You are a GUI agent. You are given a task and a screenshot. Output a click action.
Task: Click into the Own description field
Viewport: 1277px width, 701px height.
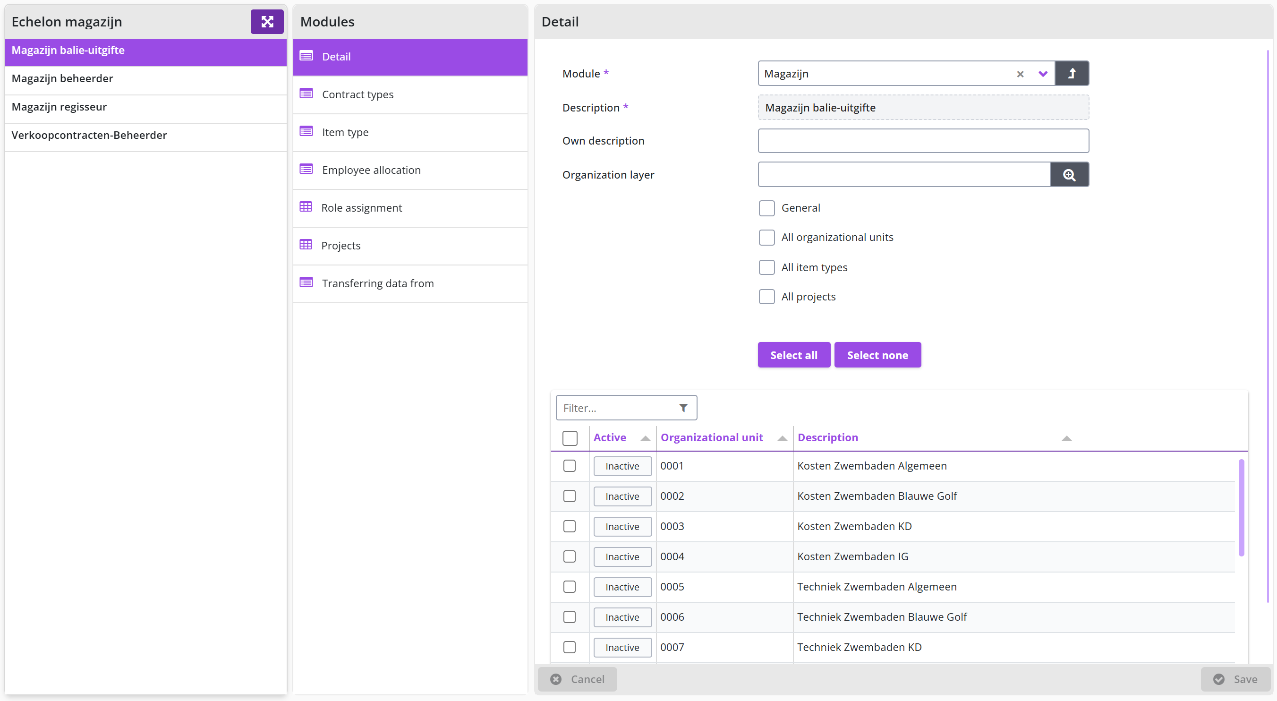(x=923, y=141)
